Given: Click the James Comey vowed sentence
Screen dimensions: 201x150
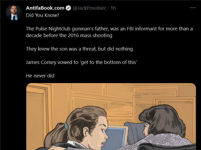Looking at the screenshot, I should coord(81,62).
